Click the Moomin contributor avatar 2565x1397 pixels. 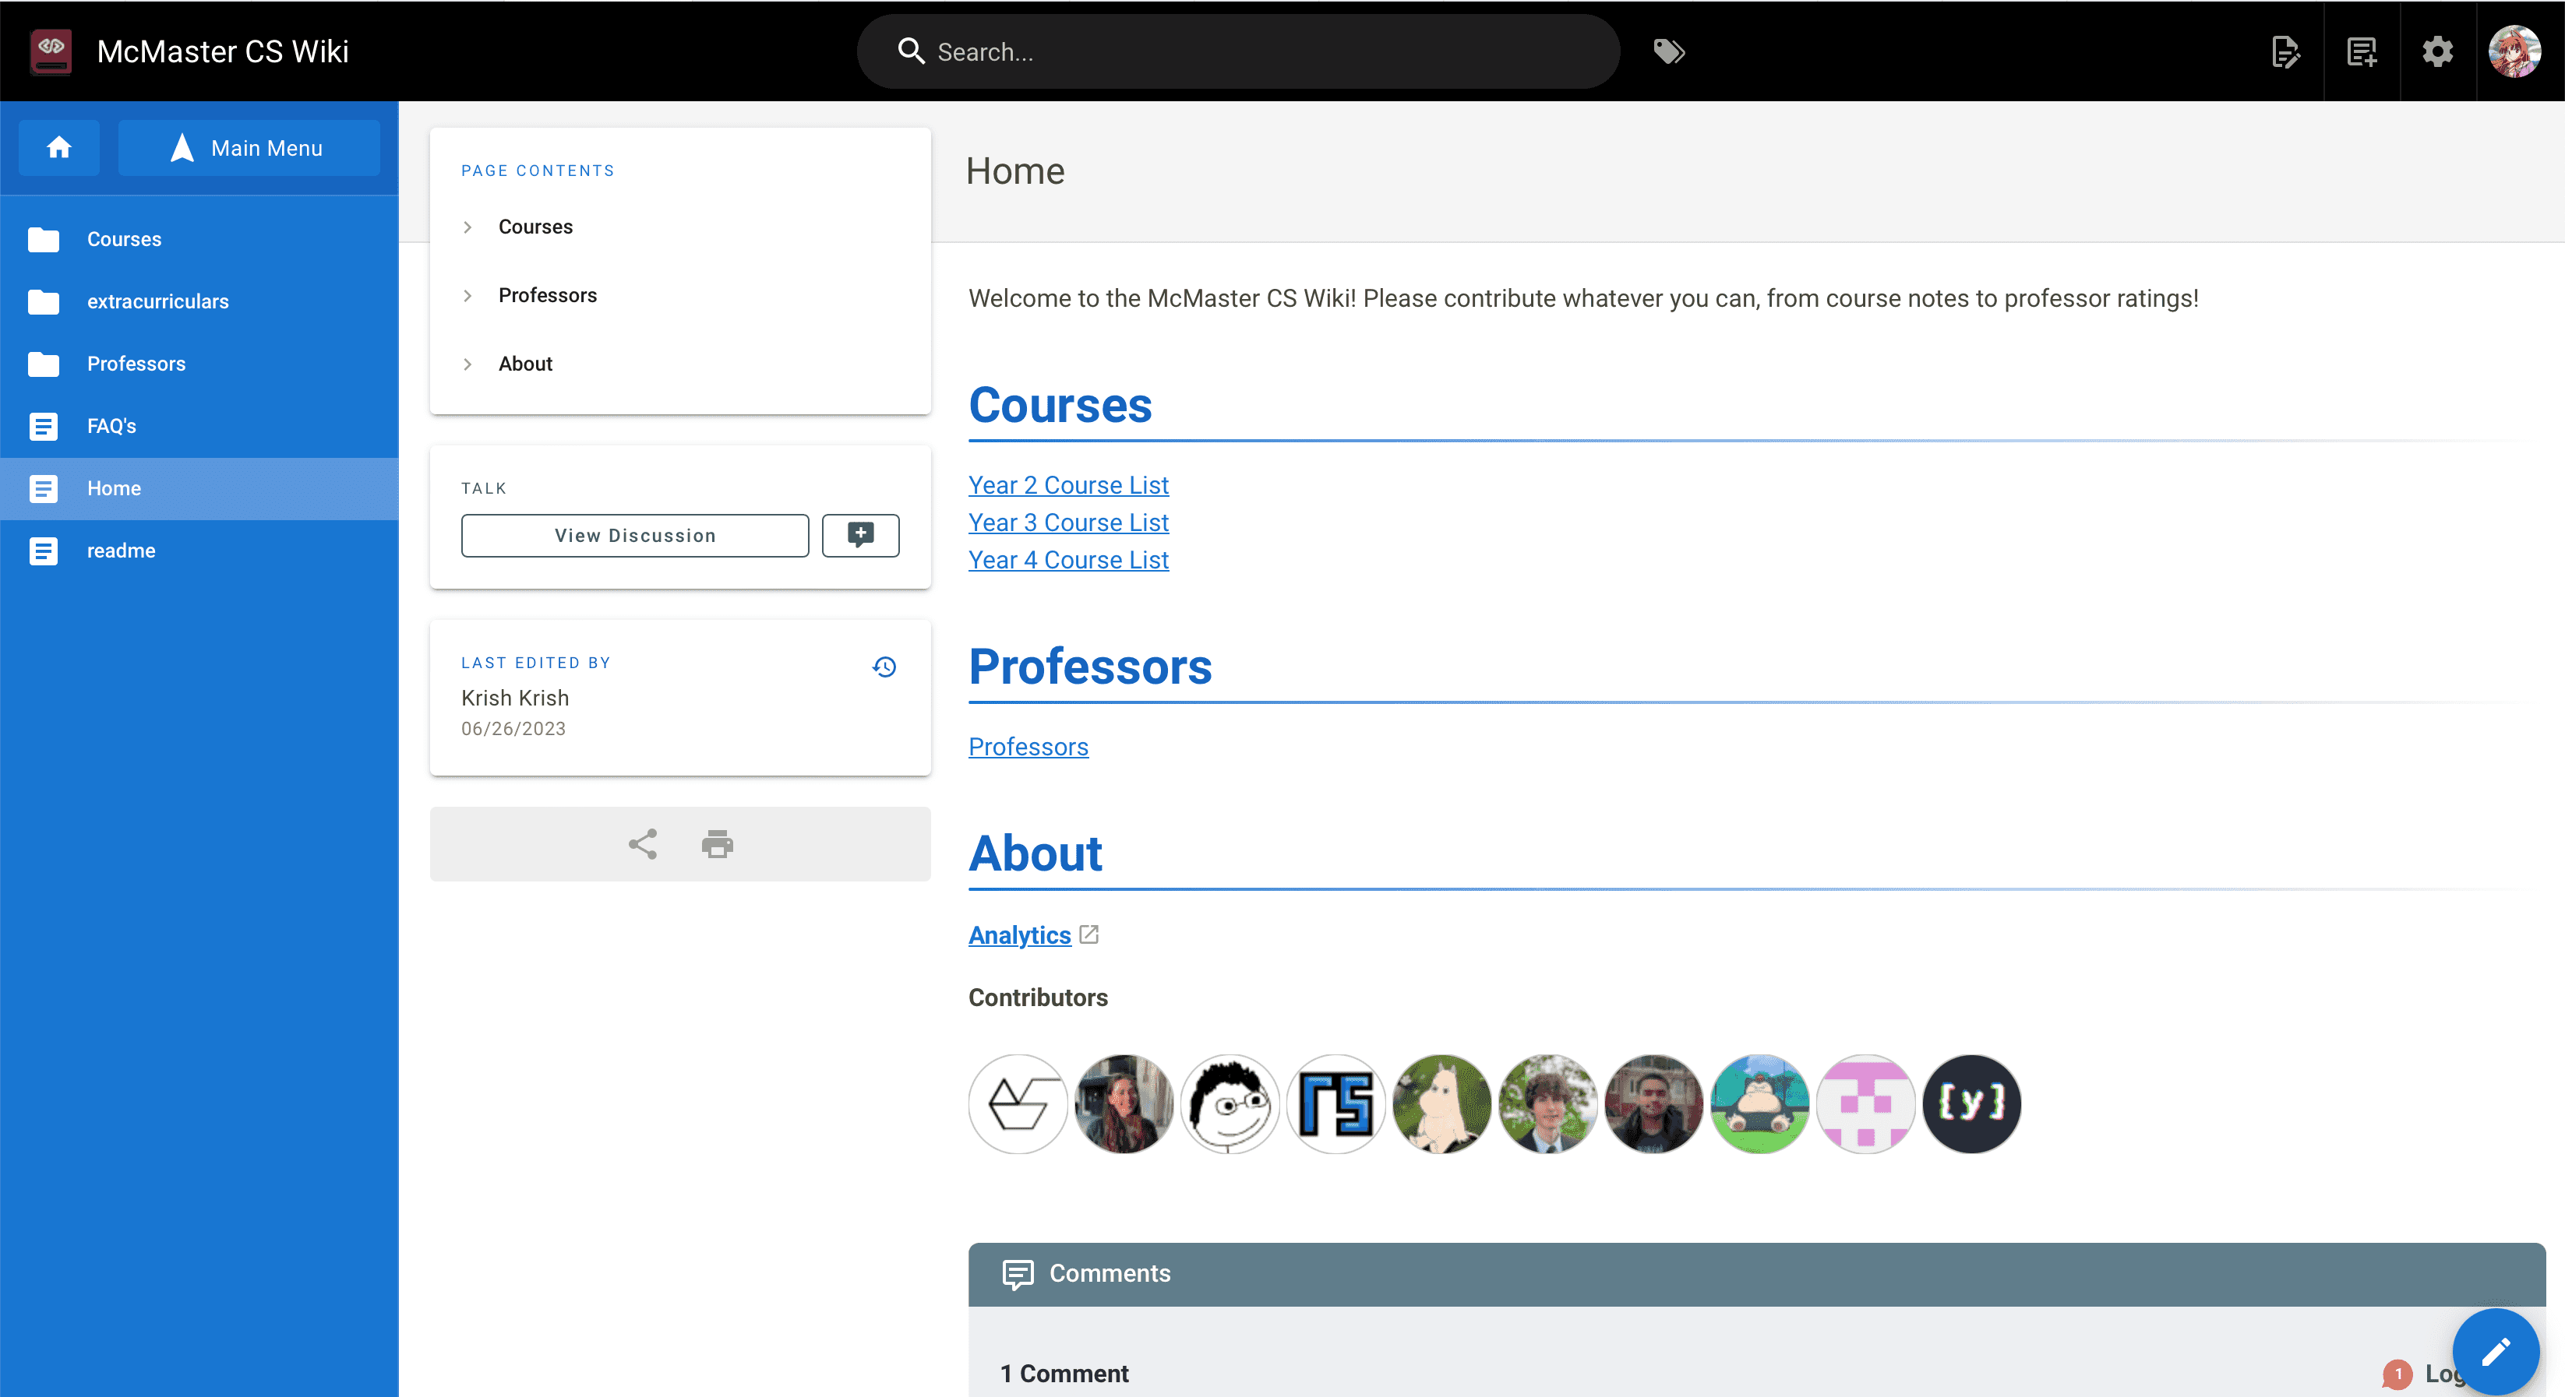click(x=1441, y=1104)
